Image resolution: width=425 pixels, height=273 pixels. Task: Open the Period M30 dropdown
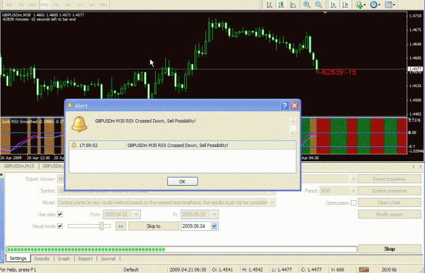(353, 191)
